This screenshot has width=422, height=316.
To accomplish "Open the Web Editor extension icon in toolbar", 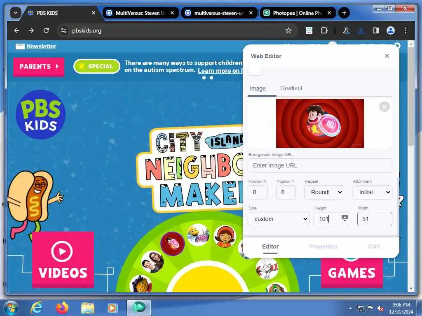I will click(309, 30).
